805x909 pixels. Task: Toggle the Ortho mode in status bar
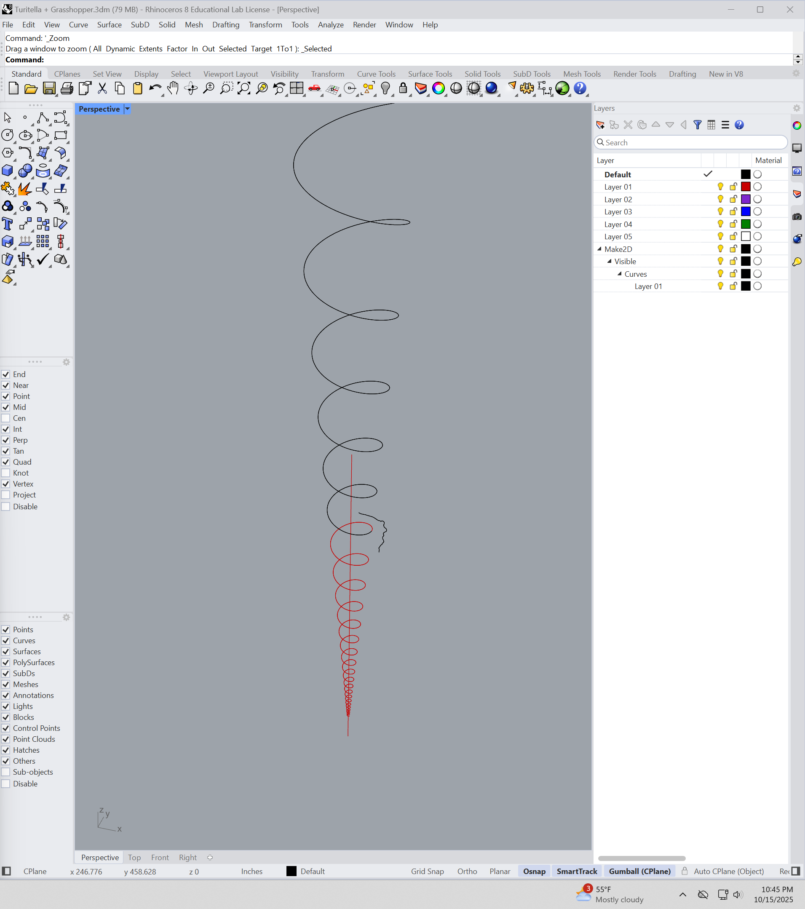click(x=467, y=871)
